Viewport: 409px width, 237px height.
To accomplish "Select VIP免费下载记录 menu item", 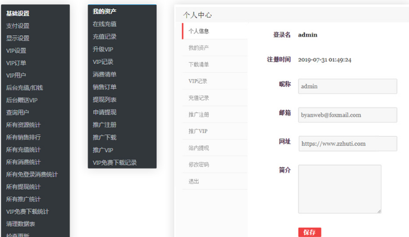I will tap(115, 163).
